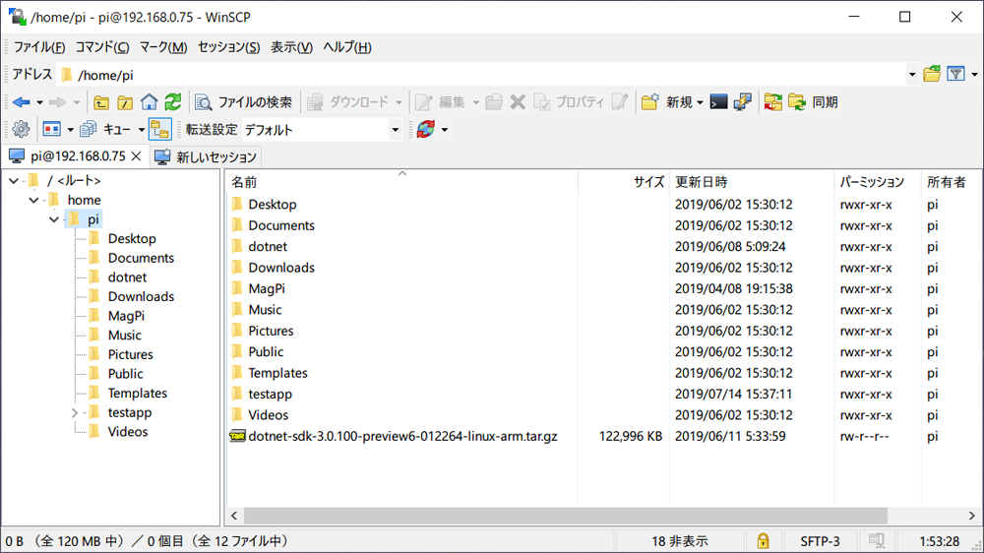Open directory bookmark icon by address bar
984x553 pixels.
point(932,74)
